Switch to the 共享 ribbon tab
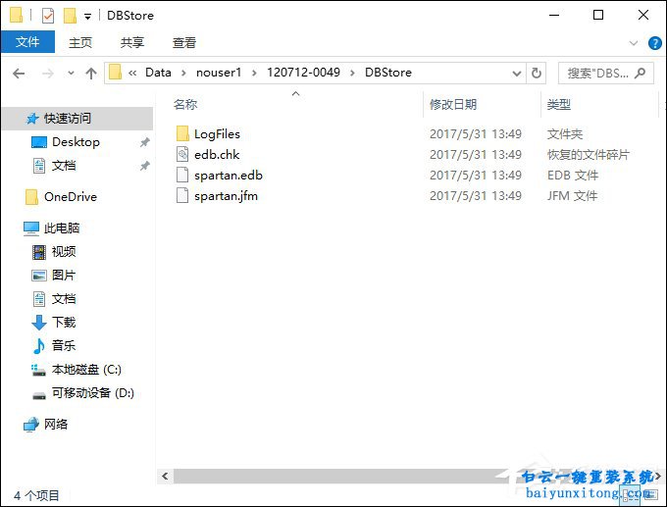Viewport: 667px width, 507px height. click(131, 42)
